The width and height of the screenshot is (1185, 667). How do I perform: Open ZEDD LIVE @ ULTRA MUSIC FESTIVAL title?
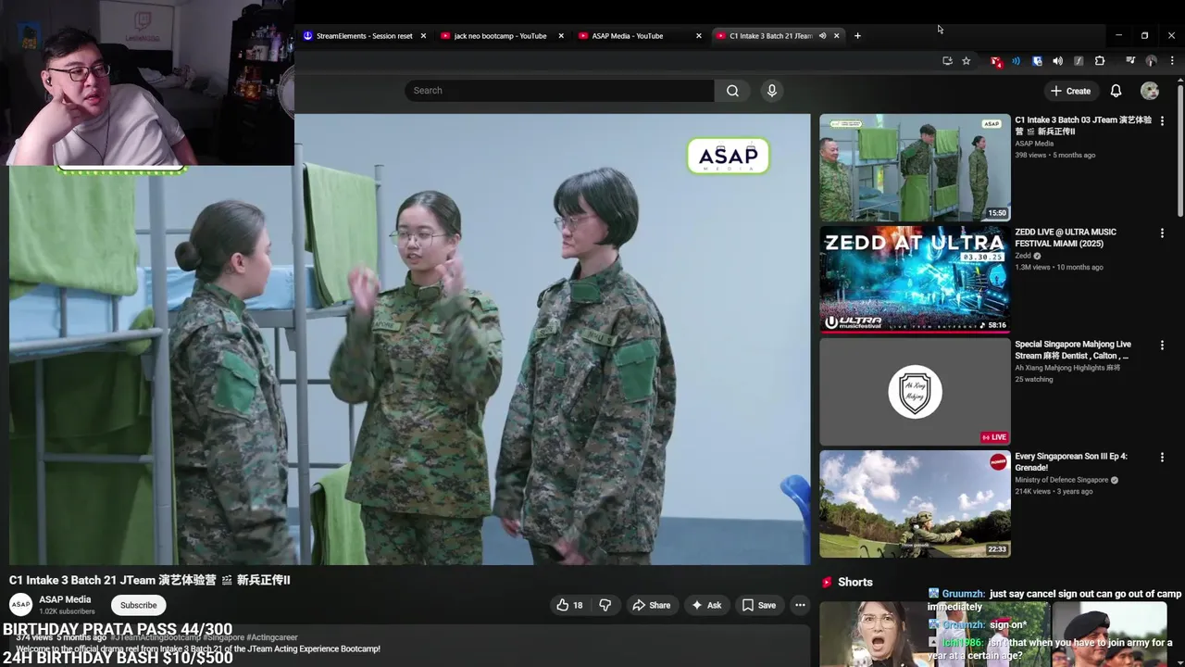click(x=1066, y=237)
